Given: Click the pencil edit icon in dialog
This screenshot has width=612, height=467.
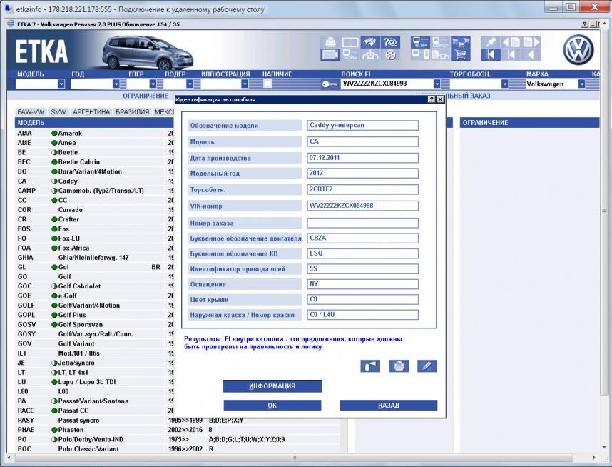Looking at the screenshot, I should tap(427, 366).
